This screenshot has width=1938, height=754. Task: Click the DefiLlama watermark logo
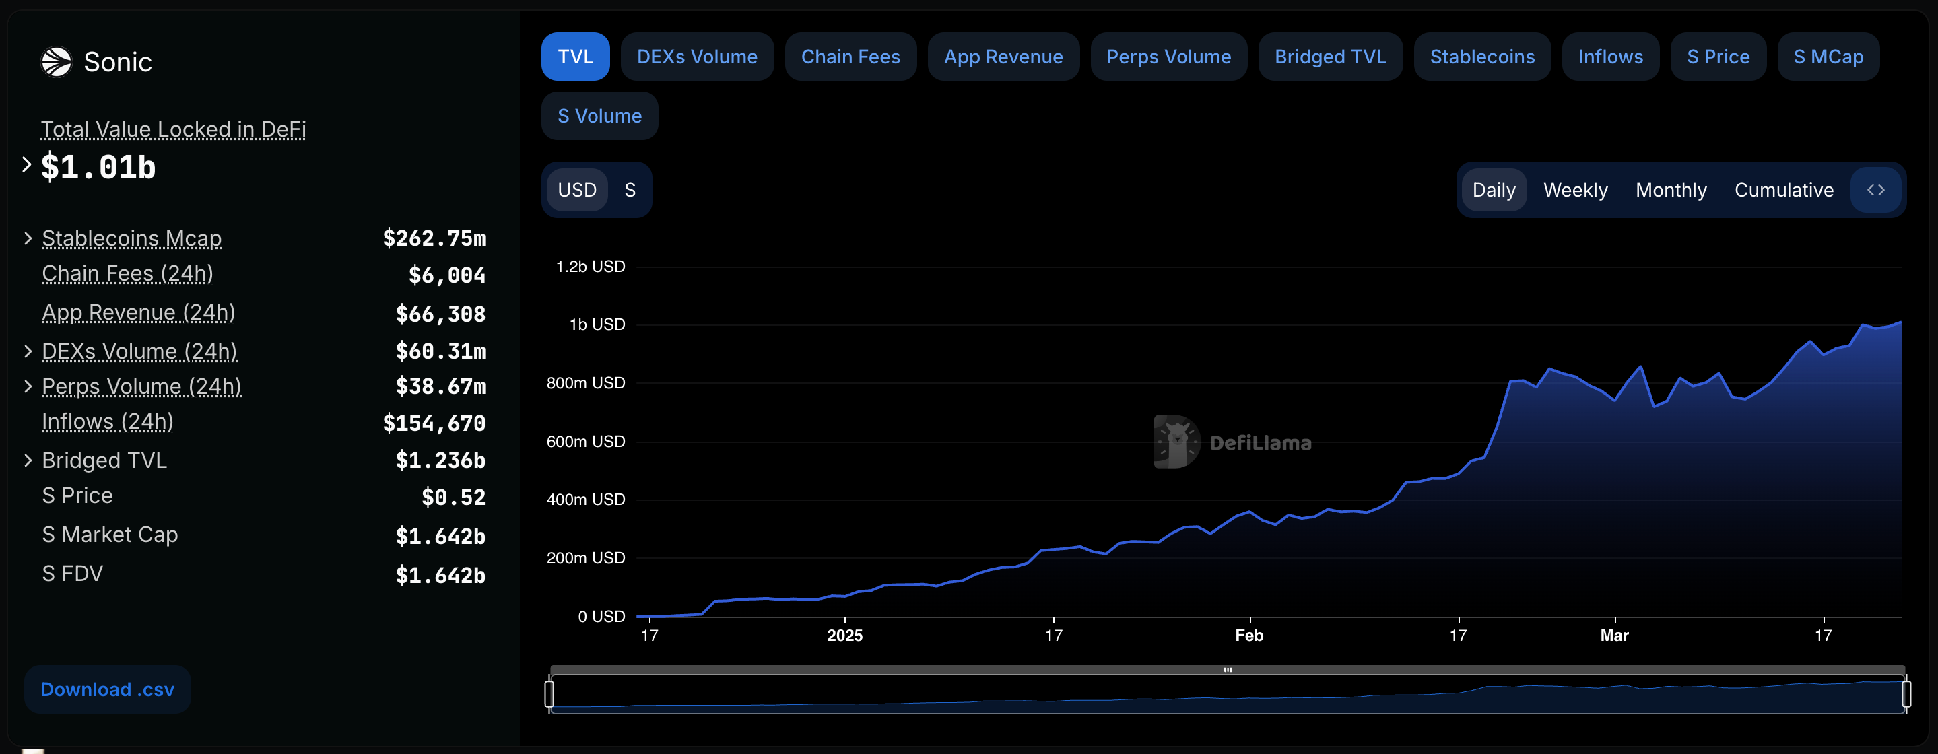click(x=1177, y=442)
